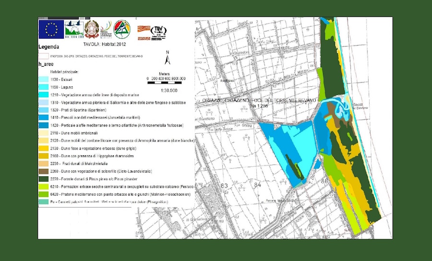Click the European Union flag logo
Image resolution: width=432 pixels, height=261 pixels.
click(x=51, y=30)
